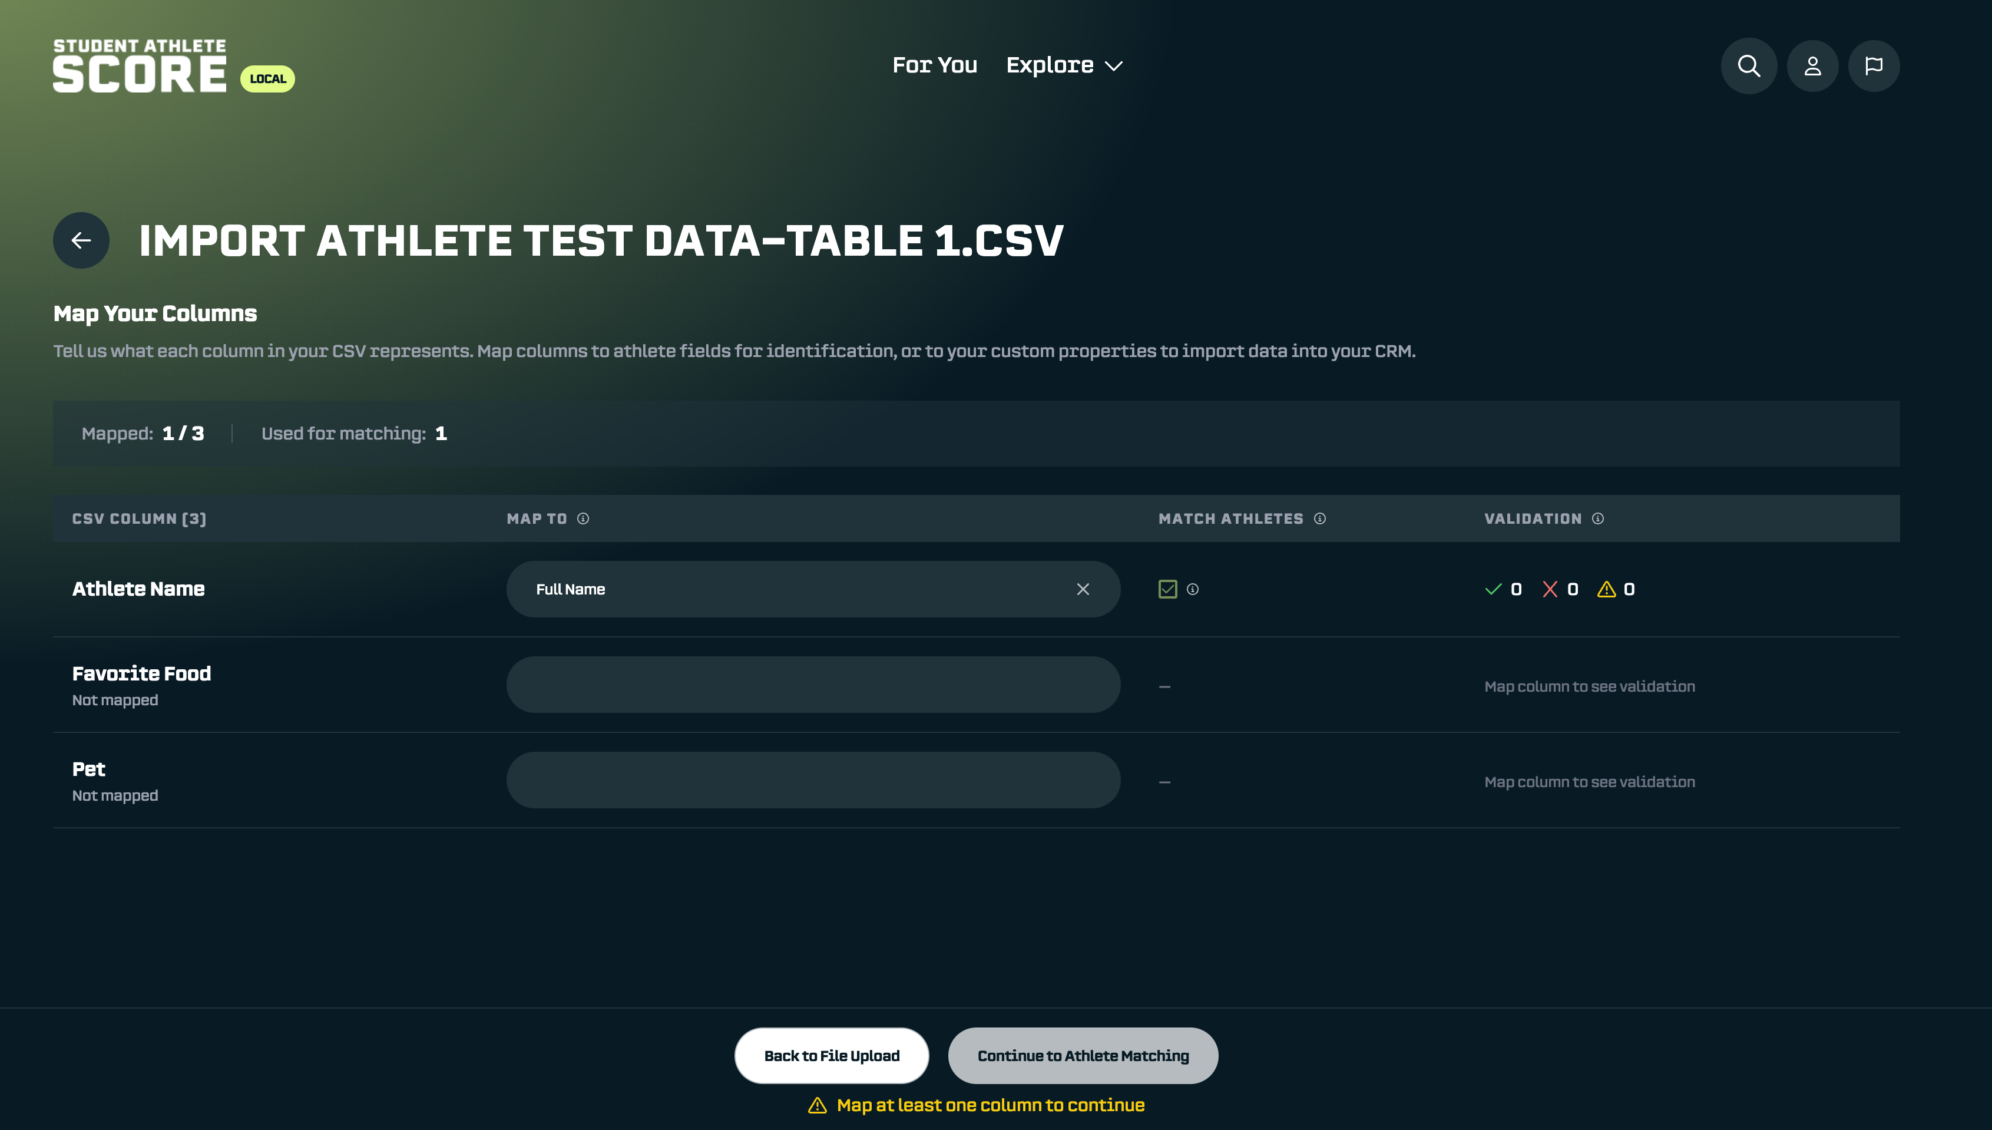Clear the Full Name mapping with X
Image resolution: width=1992 pixels, height=1130 pixels.
click(1083, 589)
